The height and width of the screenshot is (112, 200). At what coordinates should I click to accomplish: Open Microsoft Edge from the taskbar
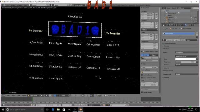click(x=53, y=110)
